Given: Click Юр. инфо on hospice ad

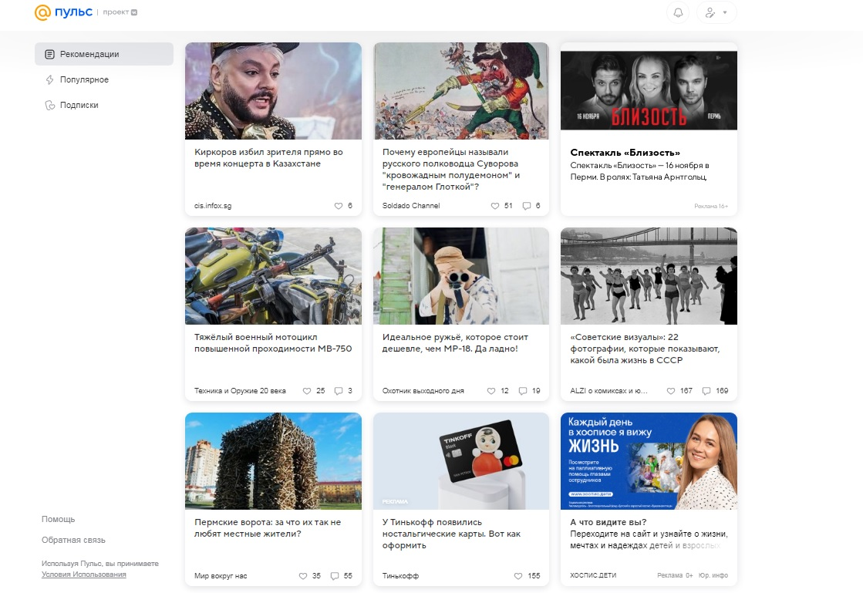Looking at the screenshot, I should click(x=713, y=575).
